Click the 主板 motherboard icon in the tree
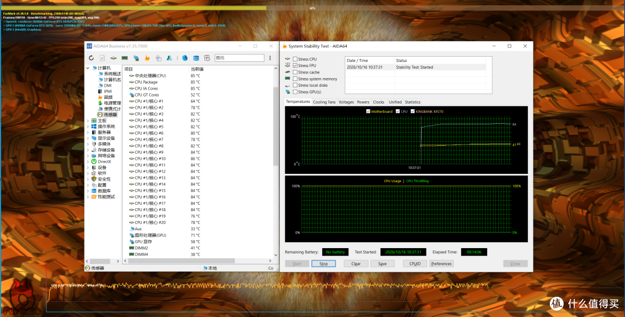 94,121
